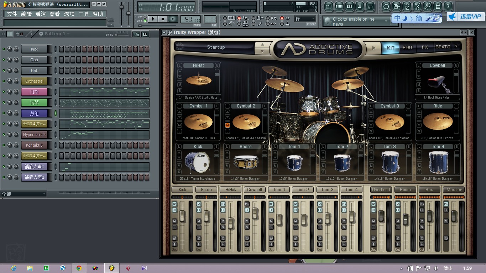486x273 pixels.
Task: Click the one-click recording microphone icon
Action: [x=428, y=6]
